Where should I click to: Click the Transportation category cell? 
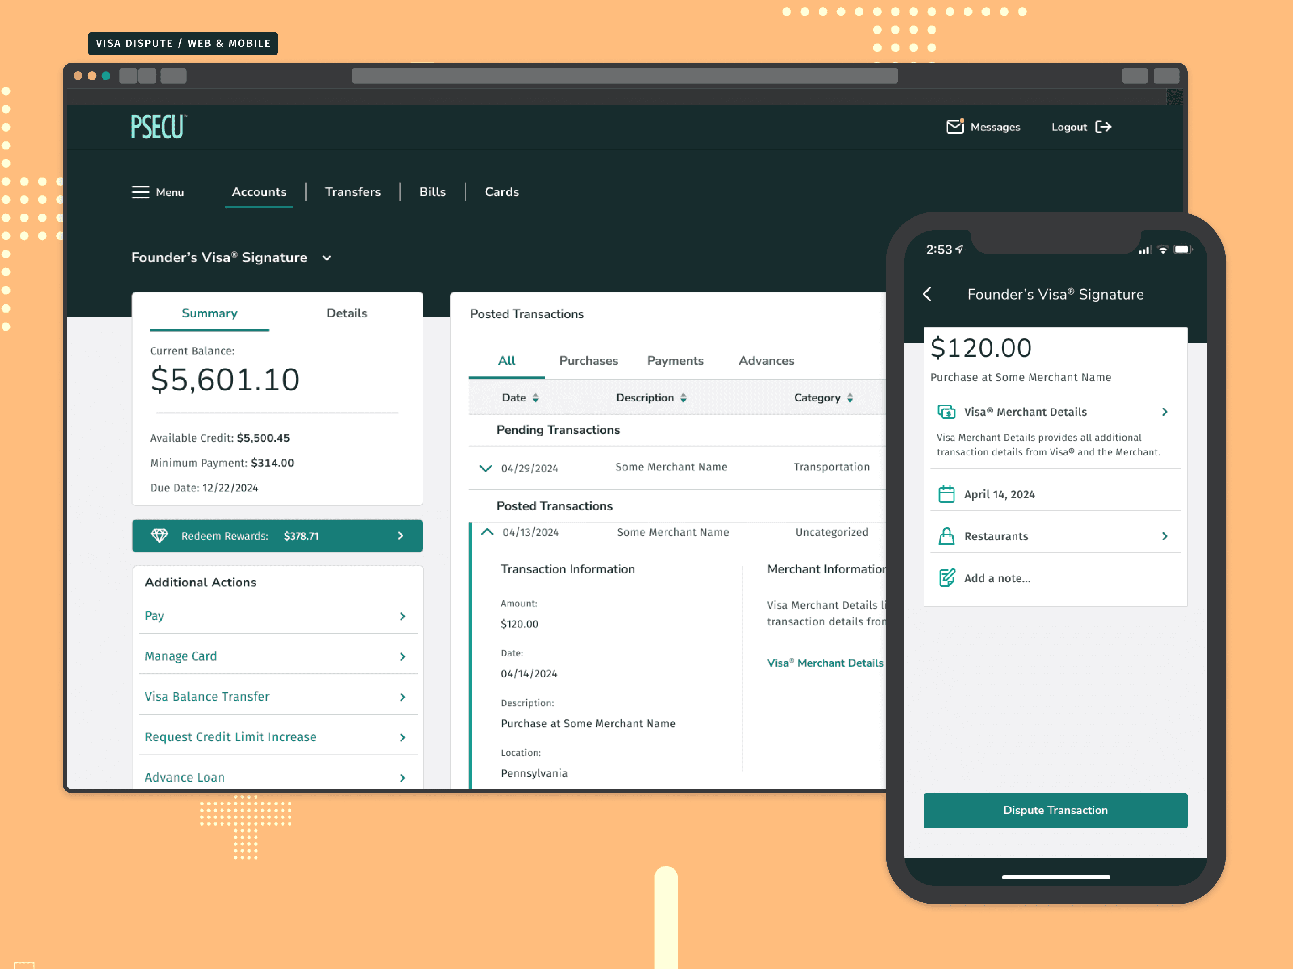(831, 467)
